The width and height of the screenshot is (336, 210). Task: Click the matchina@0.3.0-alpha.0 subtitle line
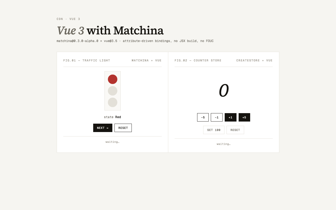135,41
